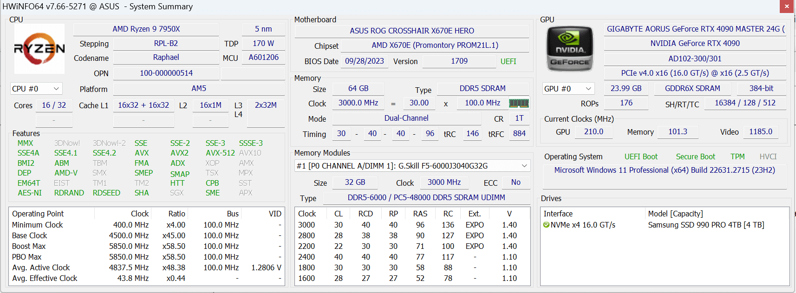Click the DDR5-6000 / PC5-48000 type field

[x=426, y=197]
